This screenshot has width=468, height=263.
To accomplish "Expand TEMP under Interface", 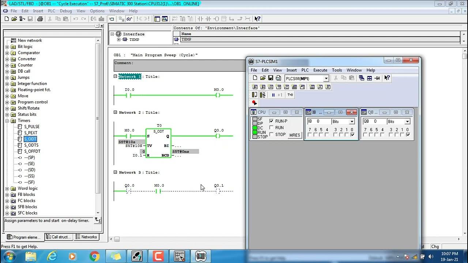I will (x=118, y=39).
